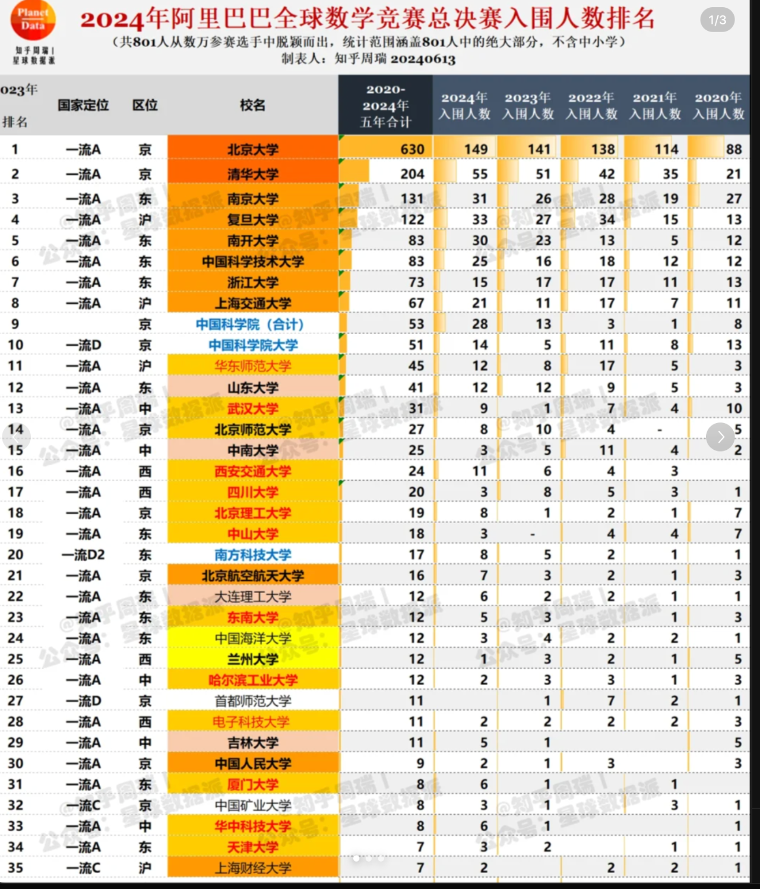Click the 北京大学 school name cell

pos(253,149)
